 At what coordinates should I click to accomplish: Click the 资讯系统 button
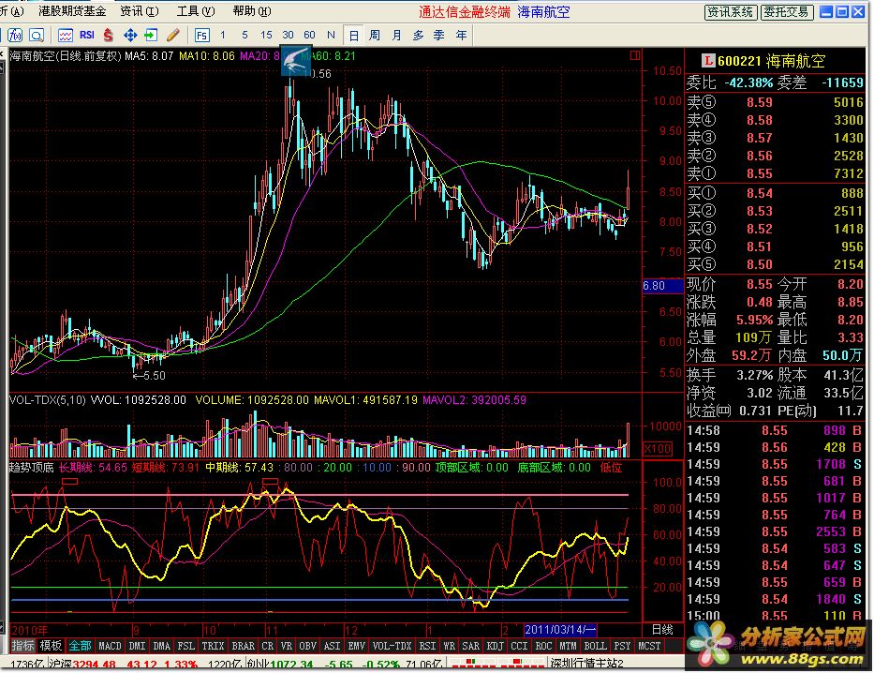coord(730,11)
